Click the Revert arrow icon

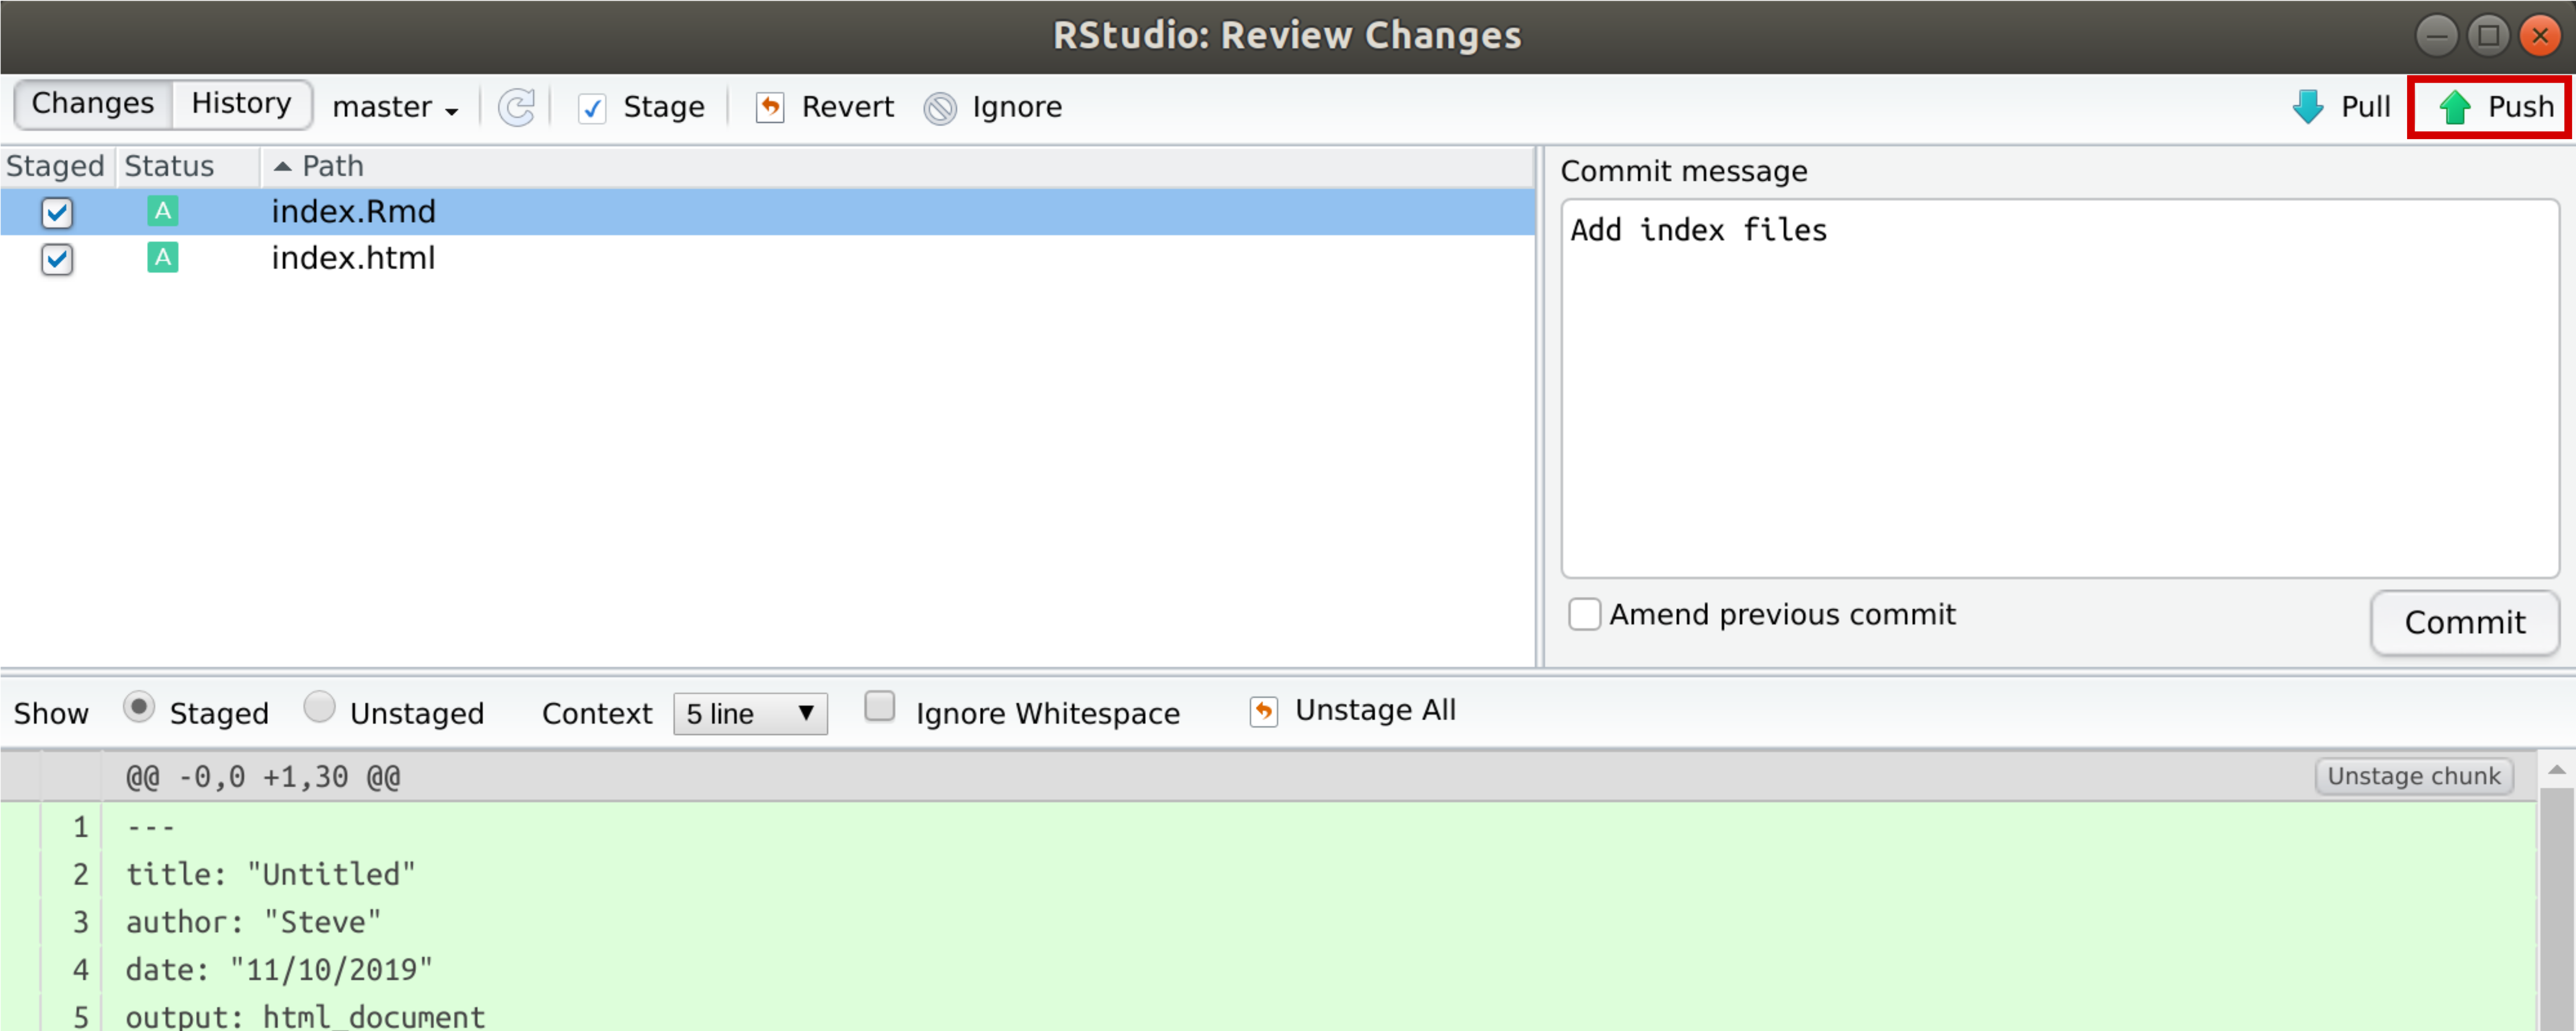point(770,107)
